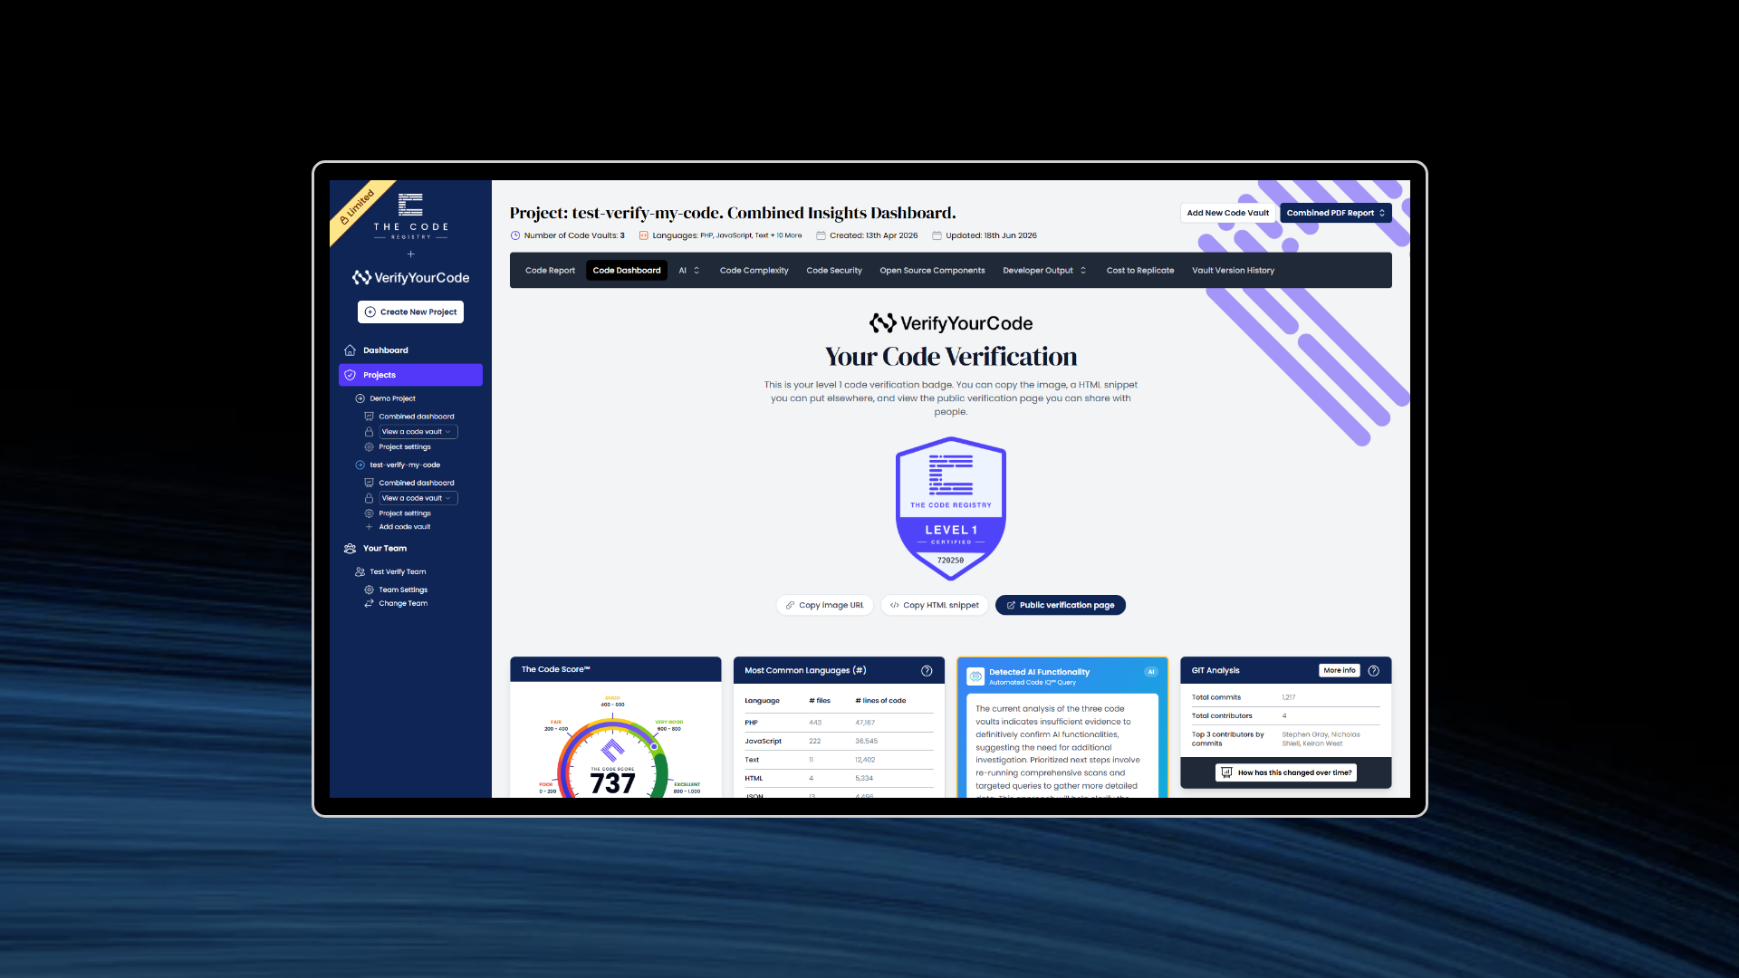
Task: Click the circle-arrow icon beside Demo Project
Action: [360, 398]
